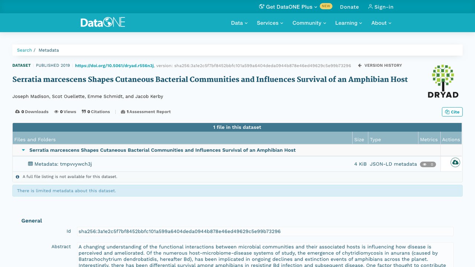The image size is (475, 267).
Task: Click the dataset title heading
Action: pyautogui.click(x=210, y=79)
